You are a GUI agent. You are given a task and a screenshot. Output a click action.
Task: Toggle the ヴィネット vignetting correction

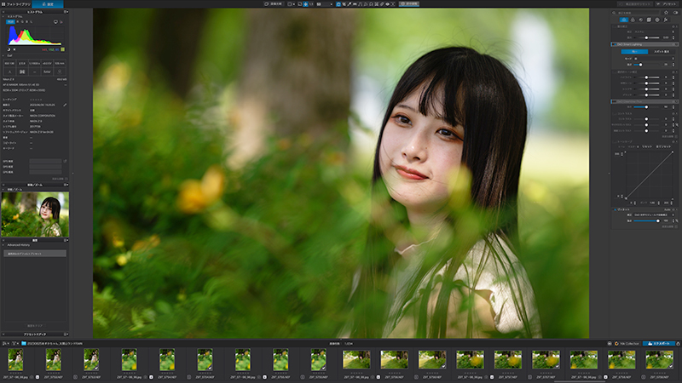click(x=615, y=209)
